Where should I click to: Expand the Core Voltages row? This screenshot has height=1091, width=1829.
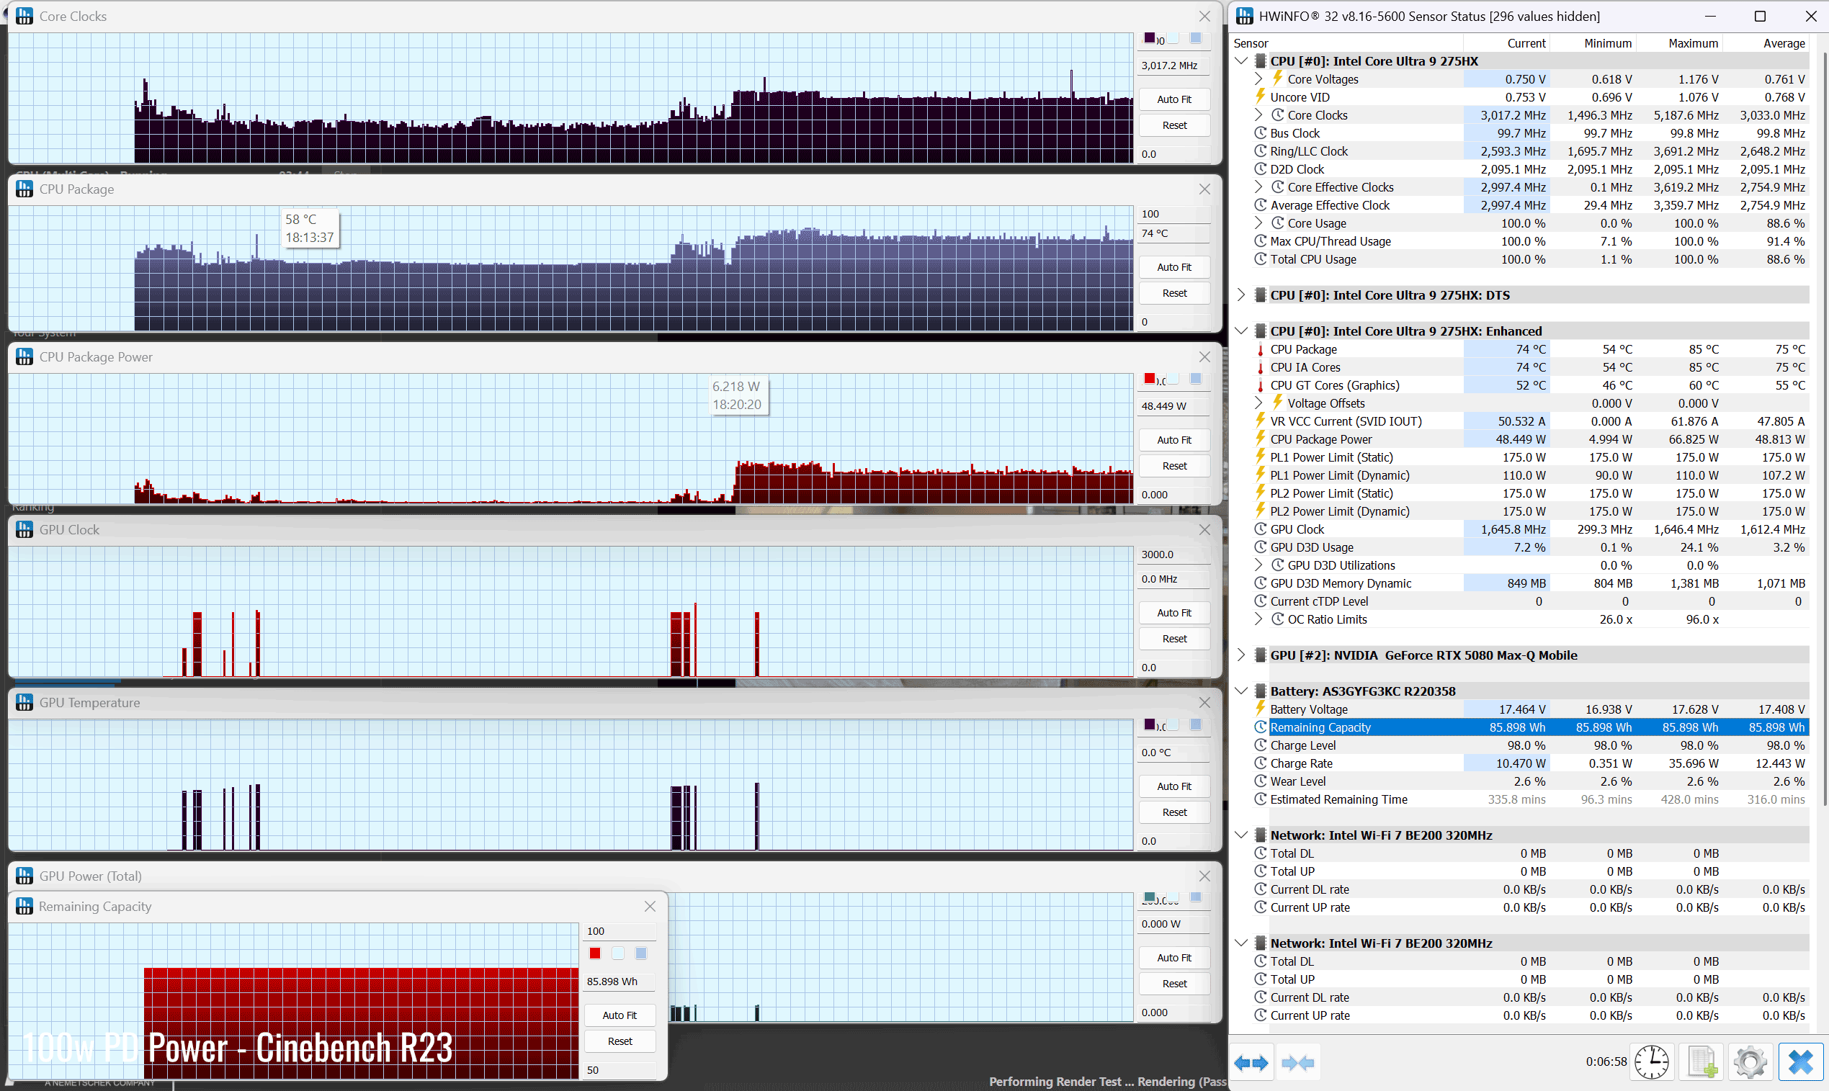point(1259,78)
